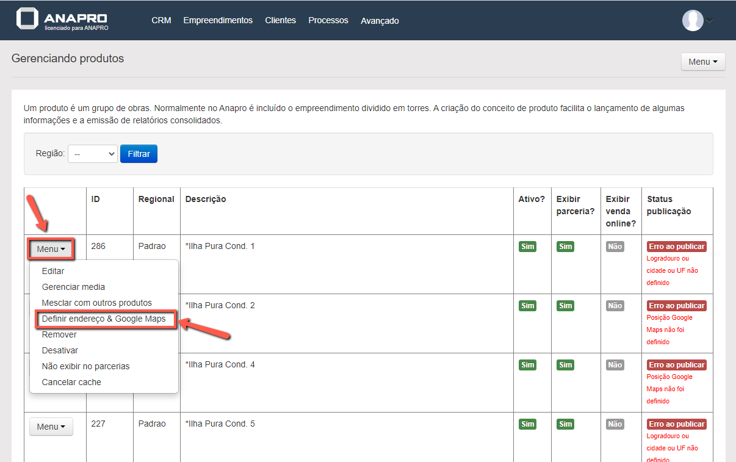Open the Avançado navigation menu
This screenshot has height=462, width=736.
(x=380, y=21)
